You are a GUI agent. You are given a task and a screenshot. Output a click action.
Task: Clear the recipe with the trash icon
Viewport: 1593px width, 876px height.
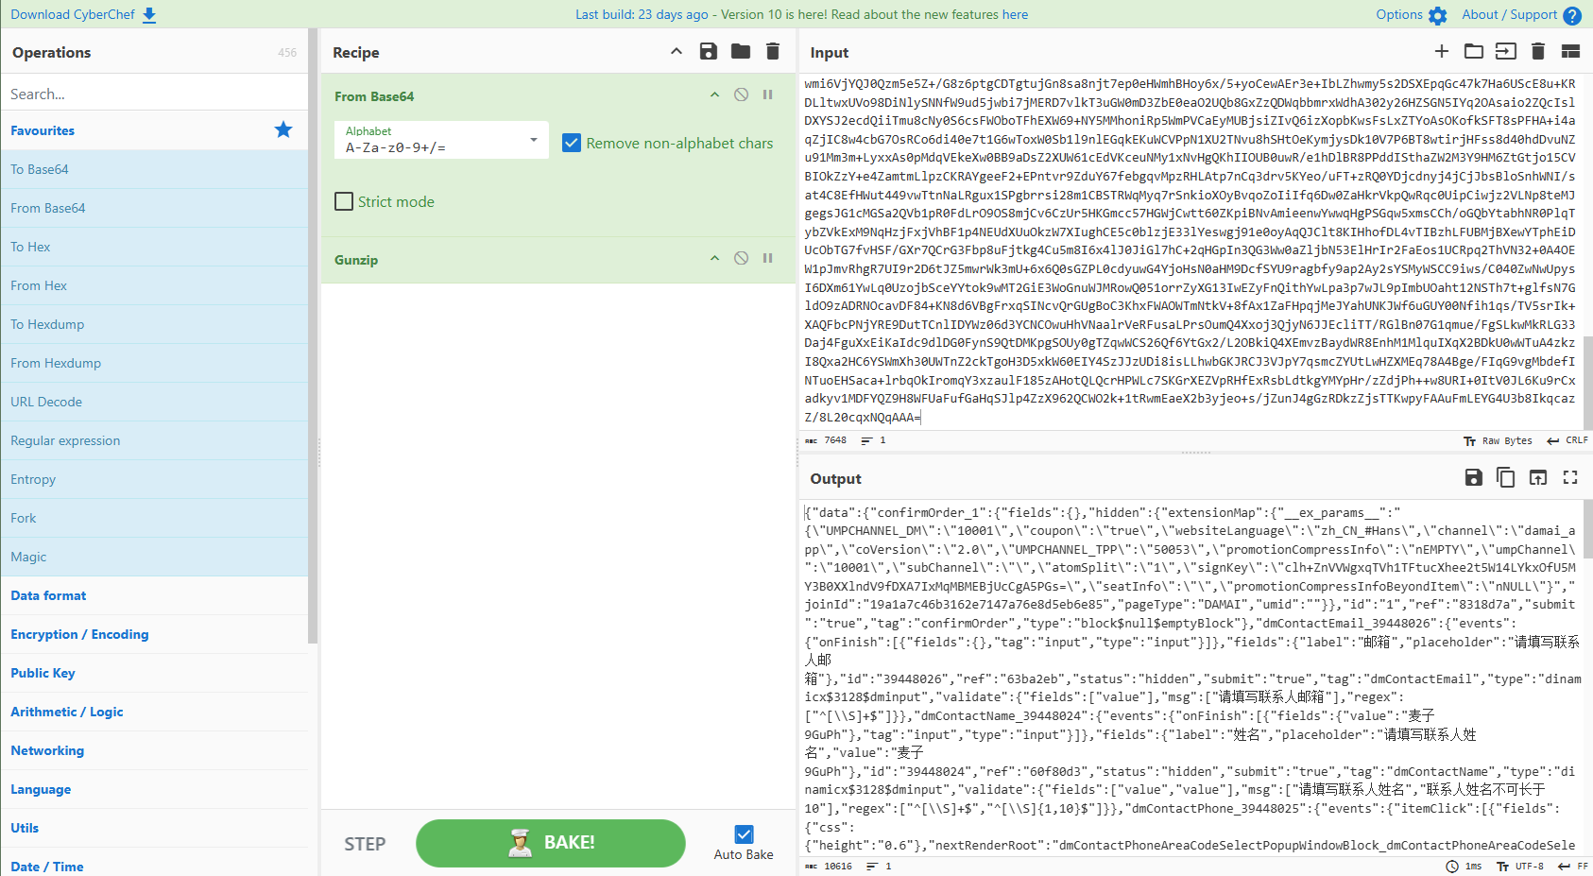pyautogui.click(x=773, y=52)
